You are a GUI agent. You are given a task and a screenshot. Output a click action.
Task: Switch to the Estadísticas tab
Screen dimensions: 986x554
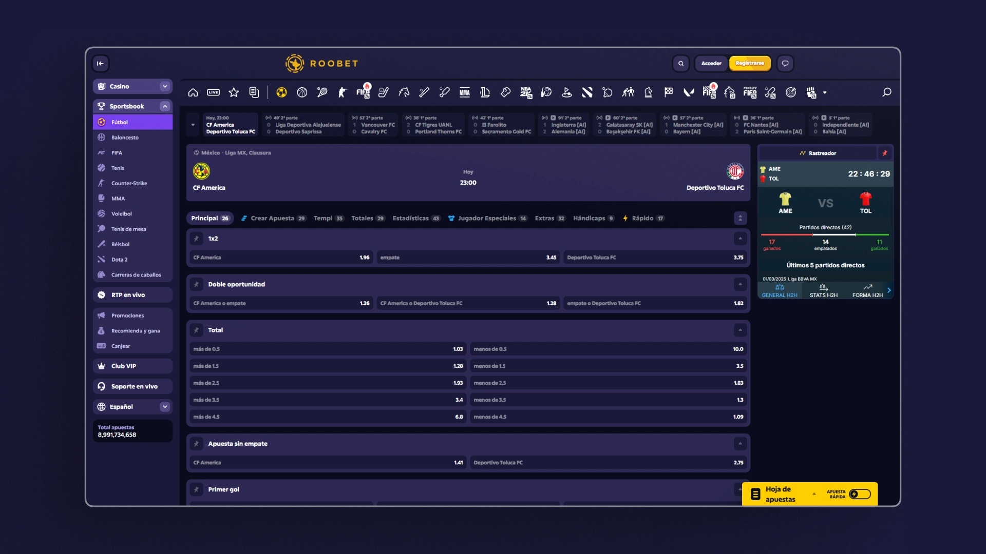[416, 219]
